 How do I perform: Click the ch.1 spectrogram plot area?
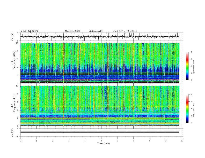click(100, 63)
